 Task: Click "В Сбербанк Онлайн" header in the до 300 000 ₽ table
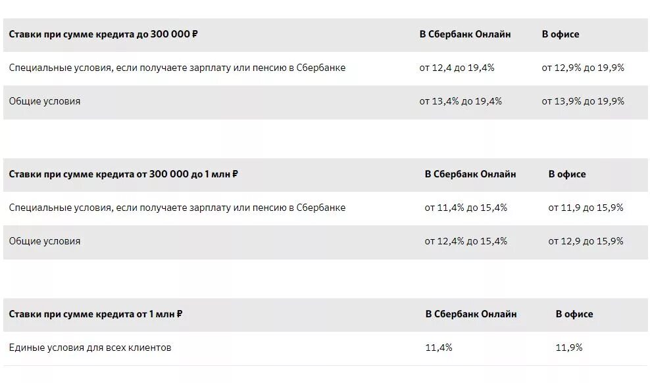point(464,34)
